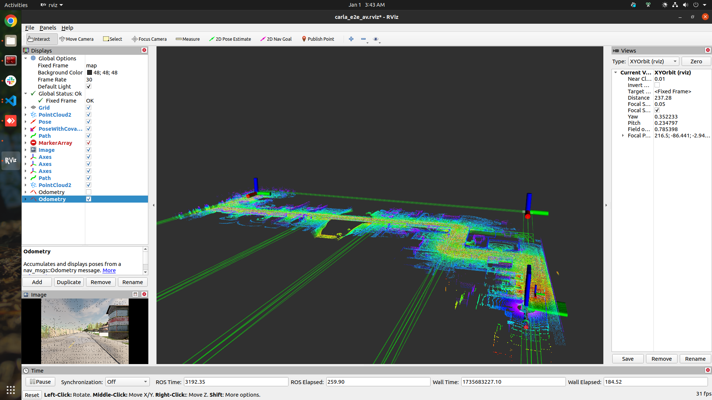Expand the PointCloud2 display tree item
This screenshot has height=400, width=712.
[x=26, y=115]
